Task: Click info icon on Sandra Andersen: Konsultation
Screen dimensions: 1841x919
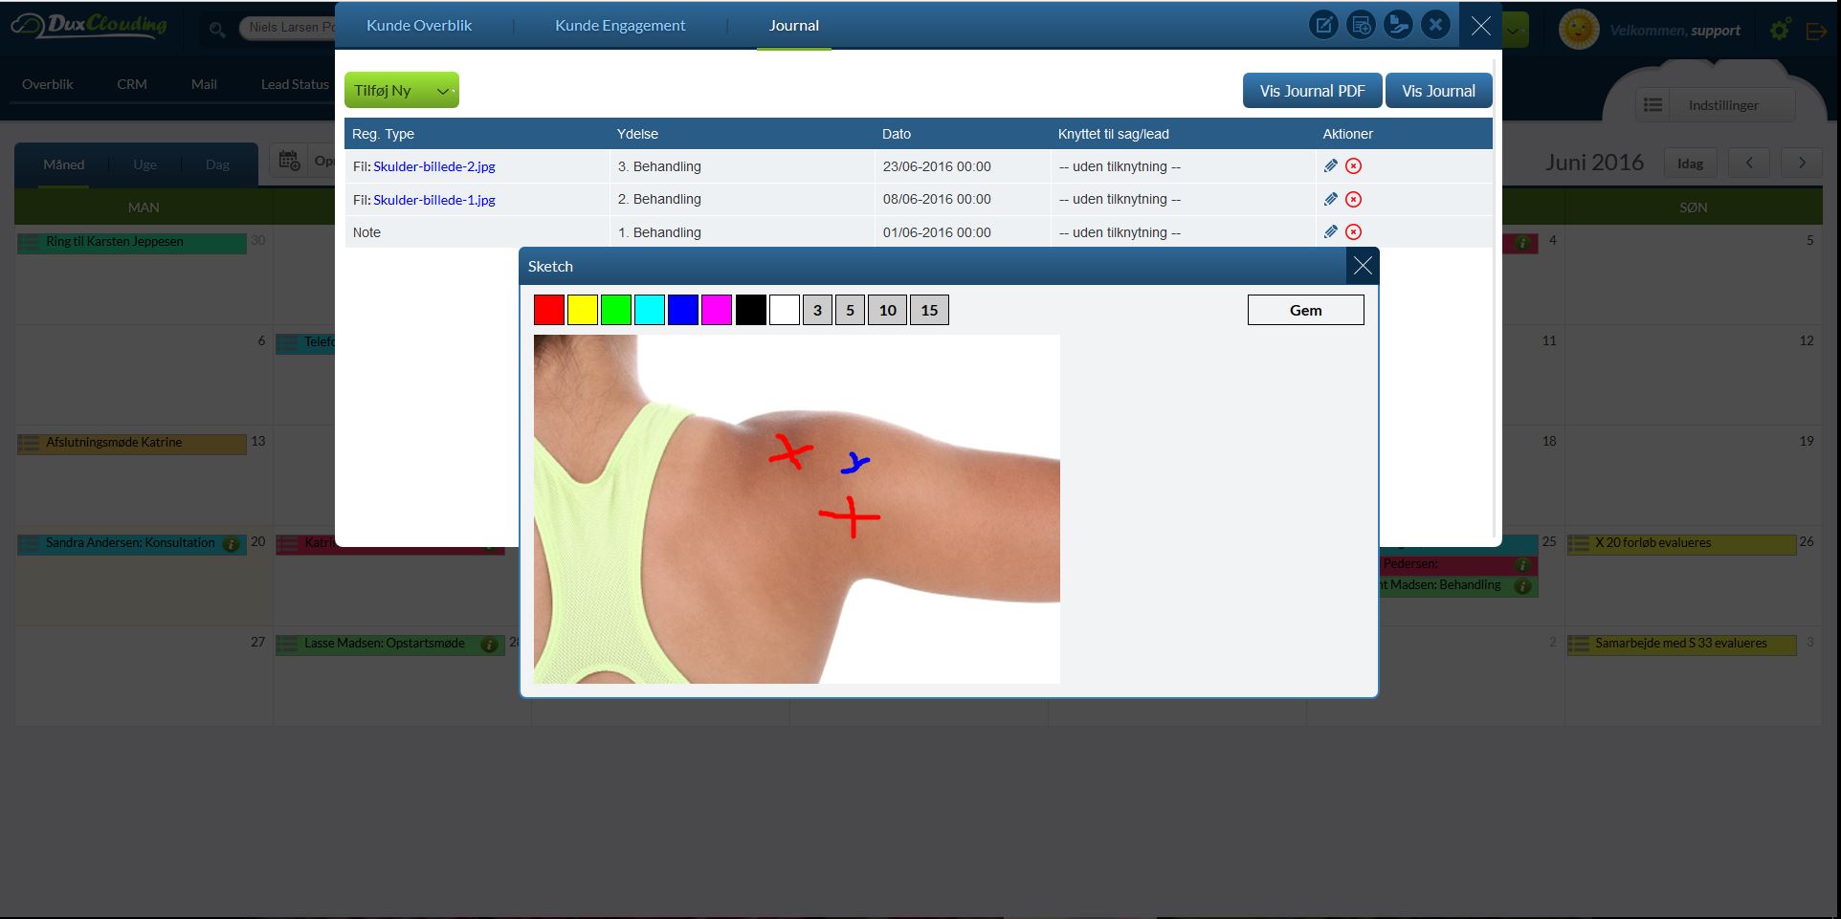Action: pyautogui.click(x=231, y=544)
